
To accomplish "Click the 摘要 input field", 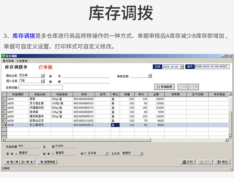I will (x=86, y=82).
